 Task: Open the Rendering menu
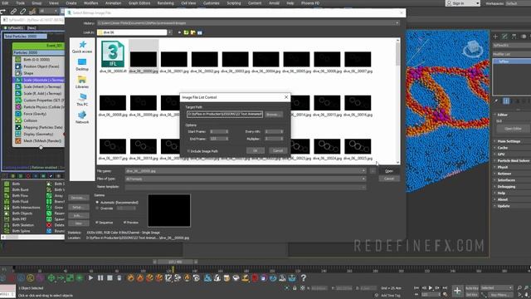[x=166, y=3]
